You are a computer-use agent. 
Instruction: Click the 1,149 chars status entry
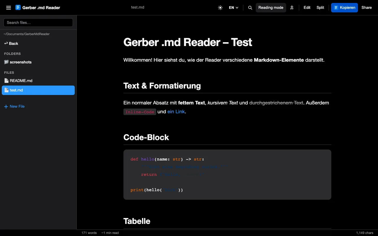click(x=365, y=233)
